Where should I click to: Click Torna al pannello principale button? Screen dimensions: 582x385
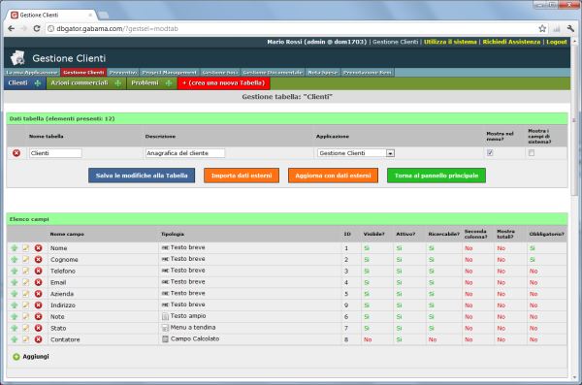coord(436,176)
